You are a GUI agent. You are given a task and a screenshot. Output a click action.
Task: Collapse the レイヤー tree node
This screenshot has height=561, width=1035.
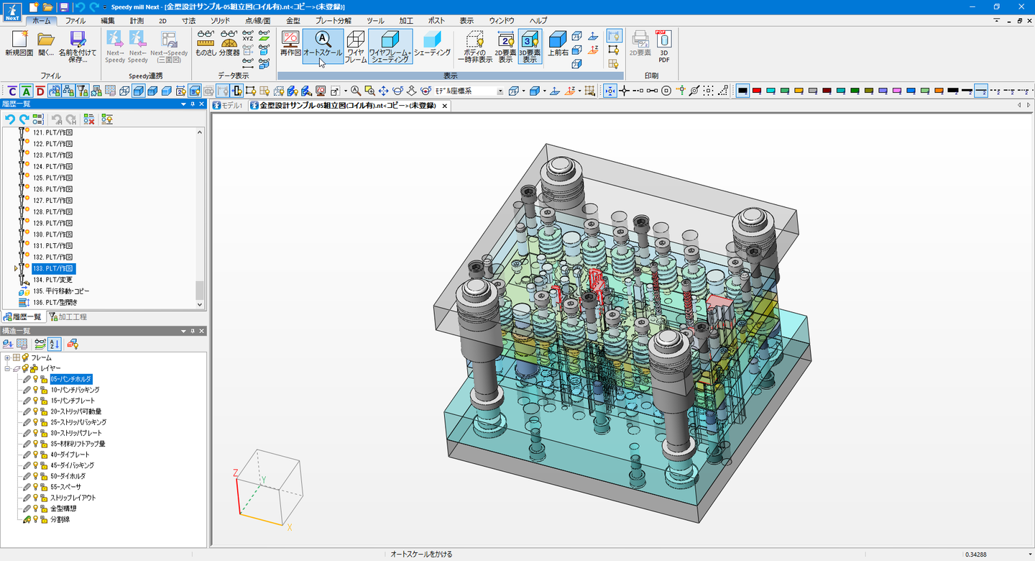(x=7, y=368)
